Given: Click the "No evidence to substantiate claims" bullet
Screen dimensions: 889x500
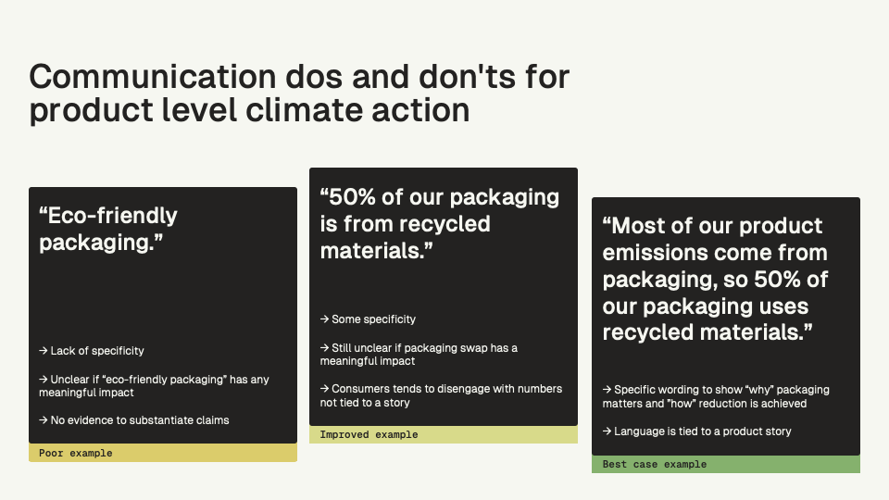Looking at the screenshot, I should coord(134,420).
